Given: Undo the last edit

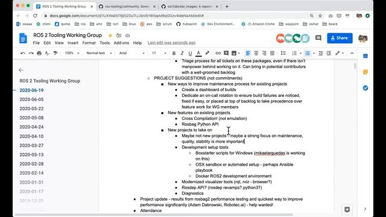Looking at the screenshot, I should pos(23,53).
